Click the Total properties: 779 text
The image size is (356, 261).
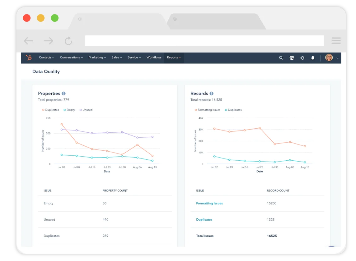click(x=54, y=100)
